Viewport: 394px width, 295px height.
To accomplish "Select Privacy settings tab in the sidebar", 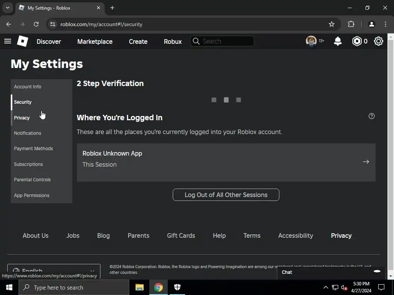I will (x=42, y=118).
